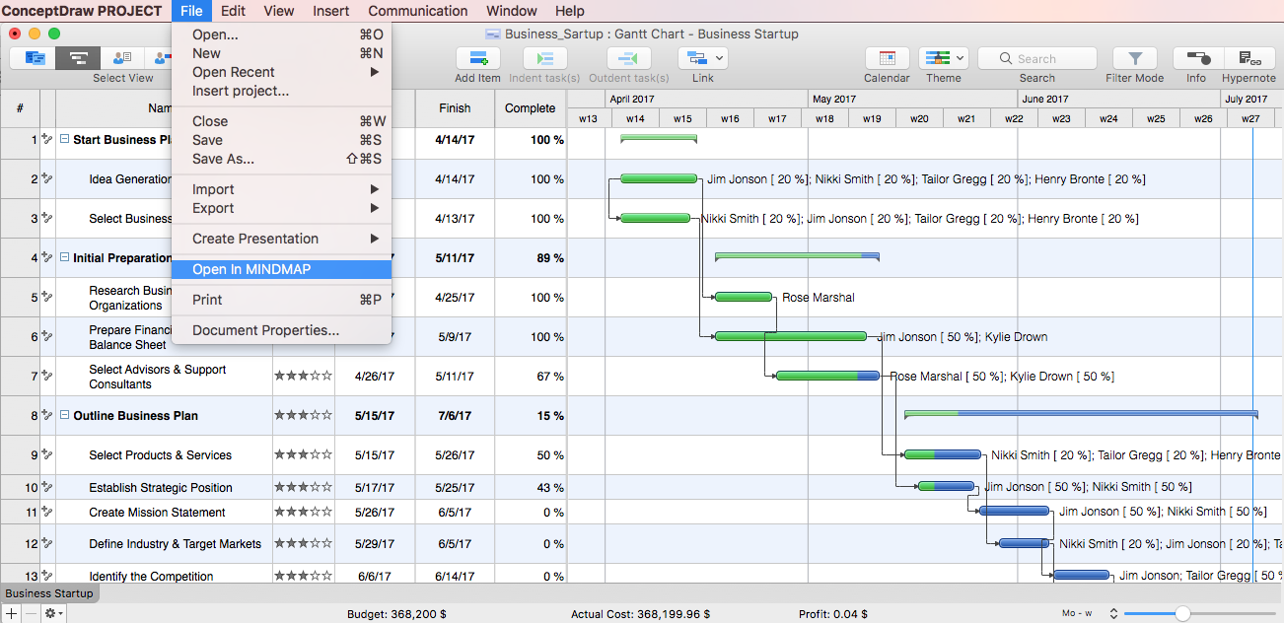Screen dimensions: 1284x623
Task: Adjust the zoom slider at bottom right
Action: (x=1182, y=613)
